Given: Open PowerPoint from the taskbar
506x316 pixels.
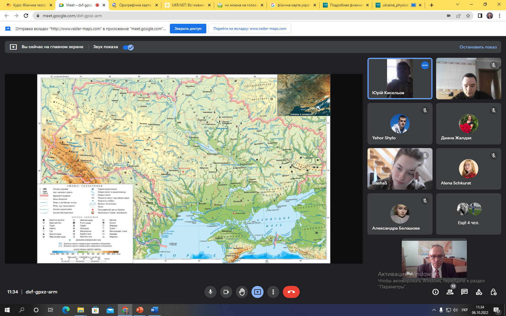Looking at the screenshot, I should (x=139, y=310).
